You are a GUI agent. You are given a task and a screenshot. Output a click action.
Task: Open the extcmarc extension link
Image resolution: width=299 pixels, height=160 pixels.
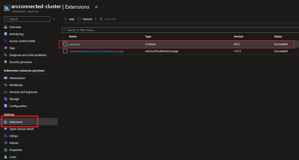point(75,44)
